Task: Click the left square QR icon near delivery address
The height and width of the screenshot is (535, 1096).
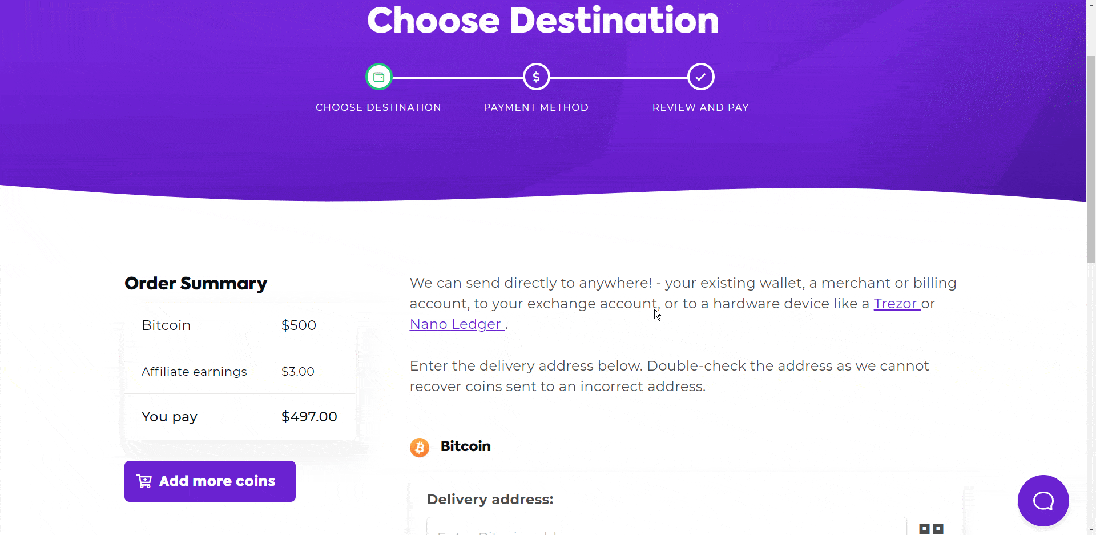Action: (923, 528)
